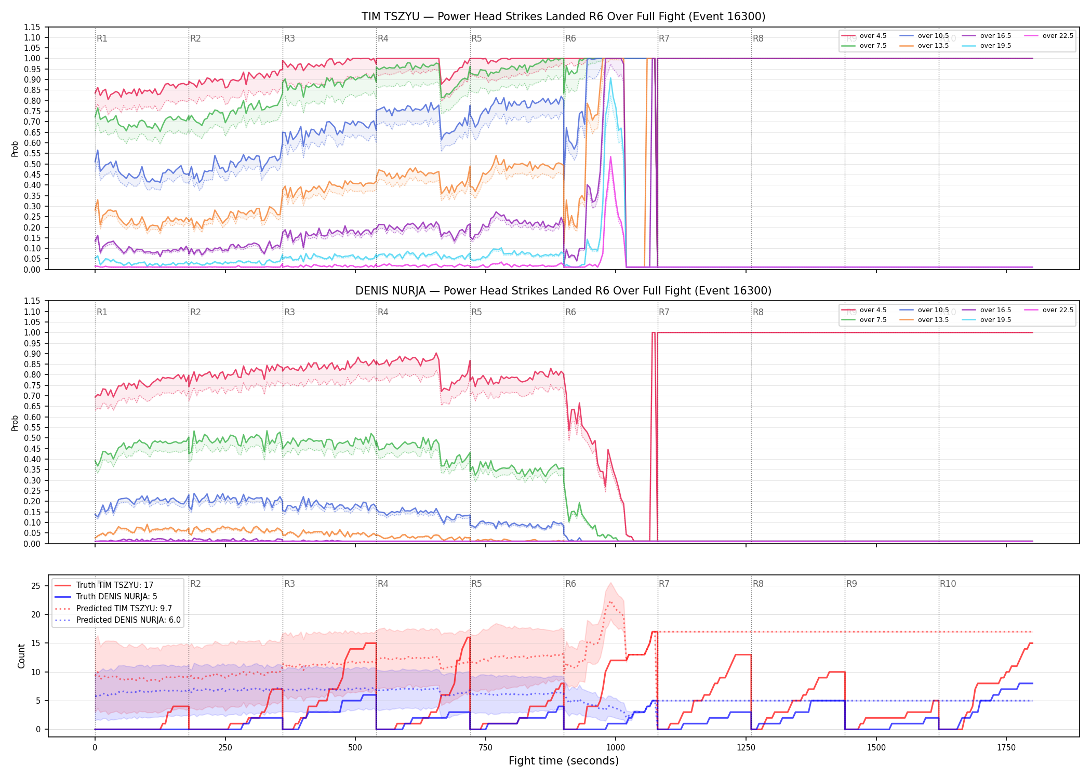The height and width of the screenshot is (779, 1091).
Task: Click the x-axis tick label '1250'
Action: coord(746,748)
